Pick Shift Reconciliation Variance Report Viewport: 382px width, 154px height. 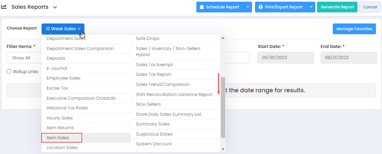(x=175, y=95)
